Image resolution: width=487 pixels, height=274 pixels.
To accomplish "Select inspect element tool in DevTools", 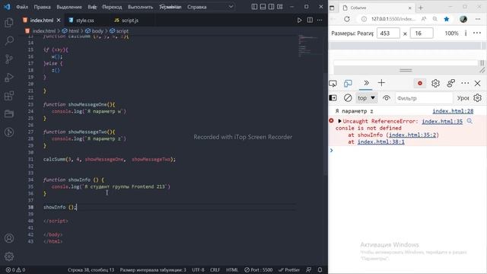I will [333, 83].
